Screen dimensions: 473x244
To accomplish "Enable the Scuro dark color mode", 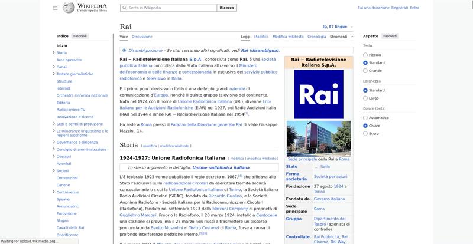I will click(365, 133).
